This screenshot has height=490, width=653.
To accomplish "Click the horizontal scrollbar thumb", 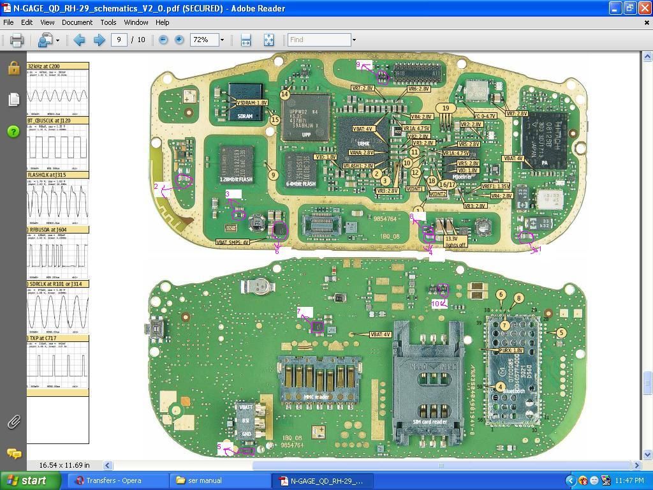I will (441, 465).
